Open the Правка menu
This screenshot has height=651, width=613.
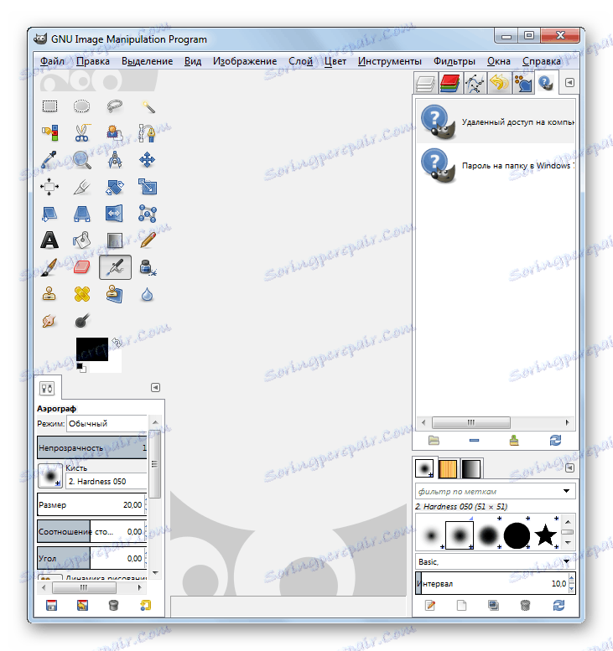(93, 61)
